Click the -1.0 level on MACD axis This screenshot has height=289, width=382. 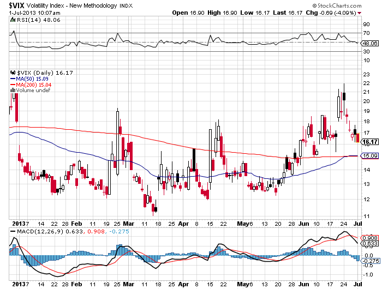click(x=368, y=275)
